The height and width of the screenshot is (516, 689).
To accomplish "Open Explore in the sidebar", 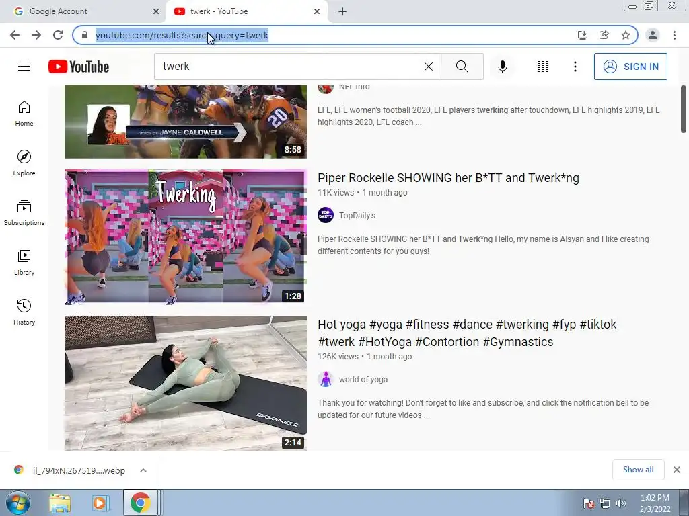I will point(24,163).
